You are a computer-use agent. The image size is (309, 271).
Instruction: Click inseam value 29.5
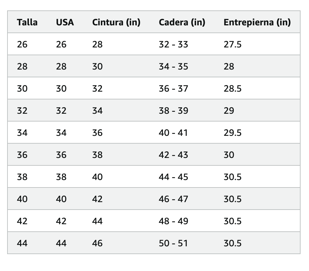pos(232,133)
